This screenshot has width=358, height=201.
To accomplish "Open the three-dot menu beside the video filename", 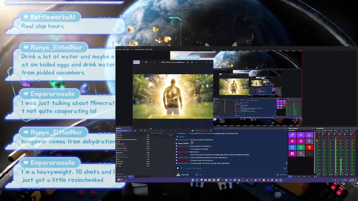I will (196, 62).
